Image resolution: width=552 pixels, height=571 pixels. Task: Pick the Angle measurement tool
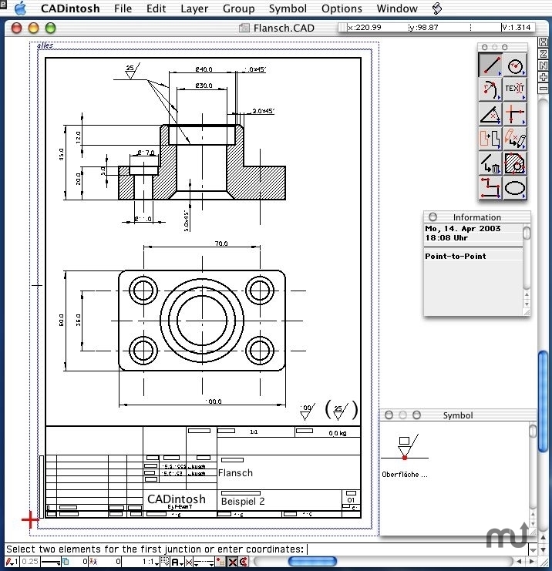(490, 114)
